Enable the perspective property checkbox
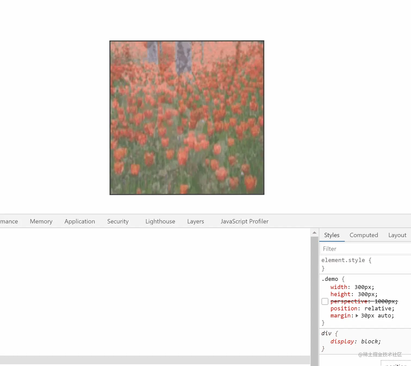This screenshot has height=366, width=411. point(325,301)
